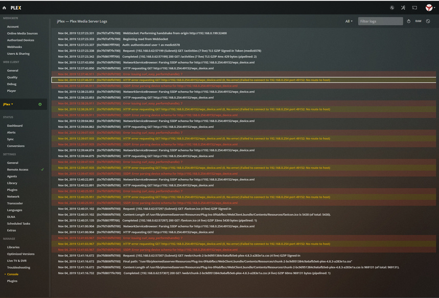
Task: Select the 12:41:03.967 SSDP error parsing line
Action: tap(244, 250)
